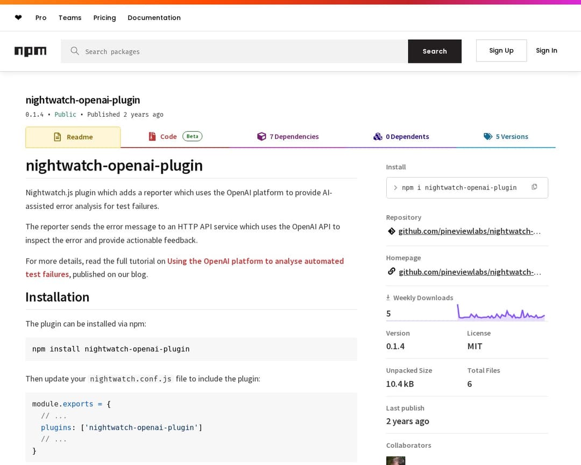The width and height of the screenshot is (581, 465).
Task: Click the blue Versions tags icon
Action: click(487, 137)
